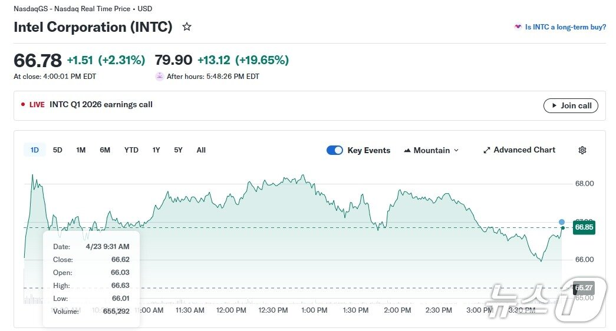
Task: Click the after hours moon icon
Action: click(160, 76)
